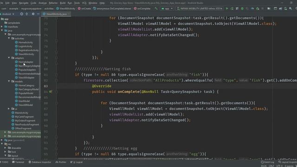297x167 pixels.
Task: Click the Attach Debugger to Android Process icon
Action: (x=258, y=8)
